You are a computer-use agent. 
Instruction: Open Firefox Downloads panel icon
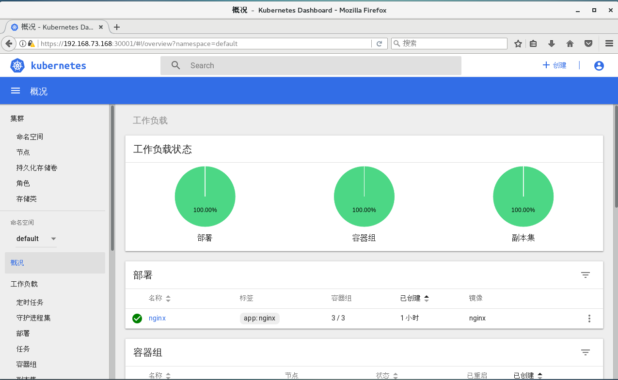[551, 43]
